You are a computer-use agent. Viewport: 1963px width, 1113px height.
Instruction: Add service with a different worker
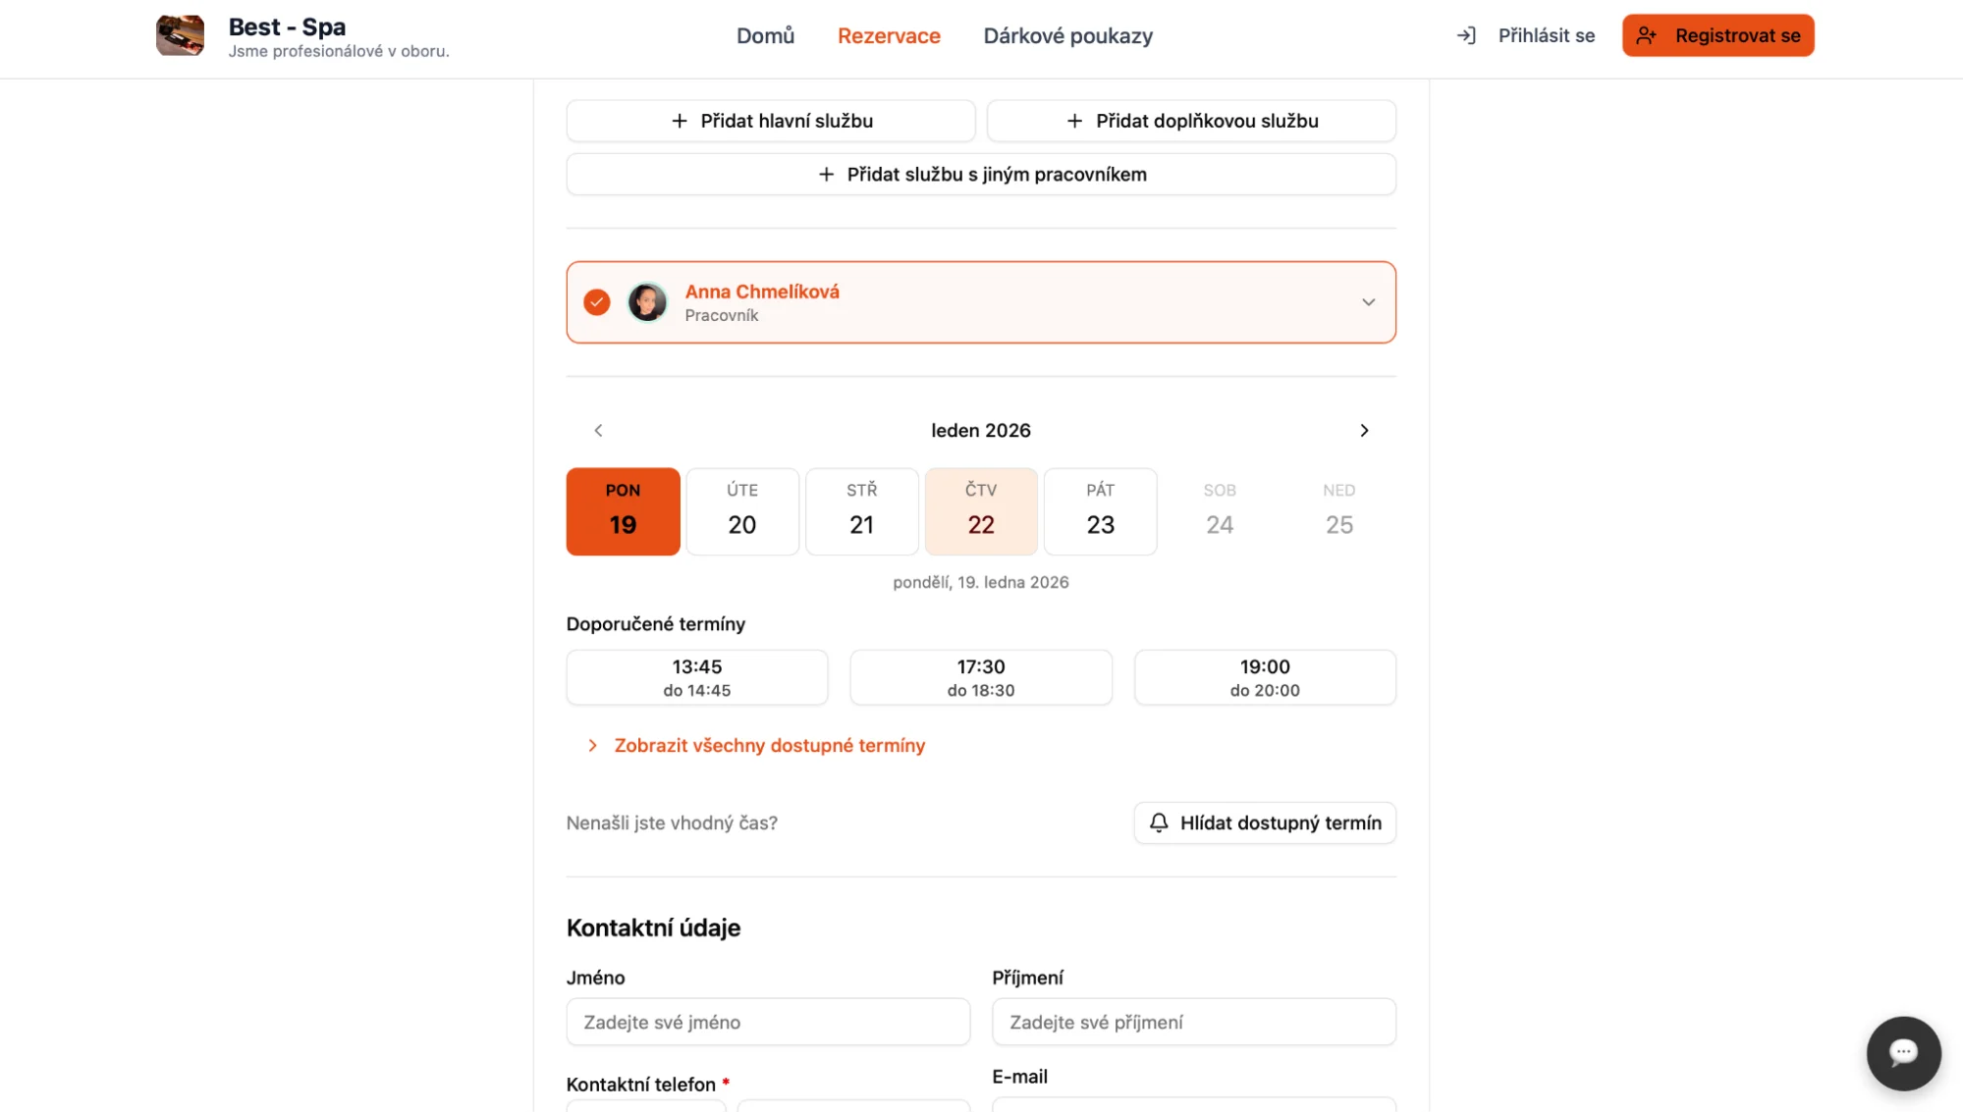pyautogui.click(x=980, y=174)
